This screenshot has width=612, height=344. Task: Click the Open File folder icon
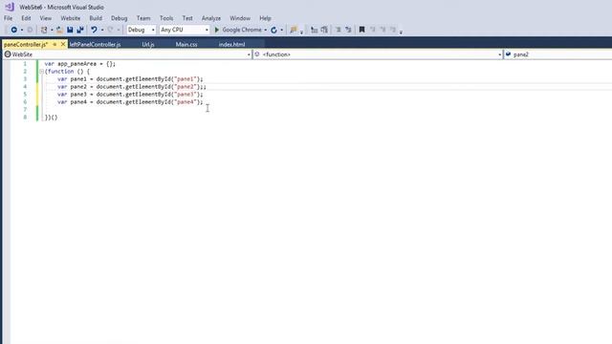[59, 30]
